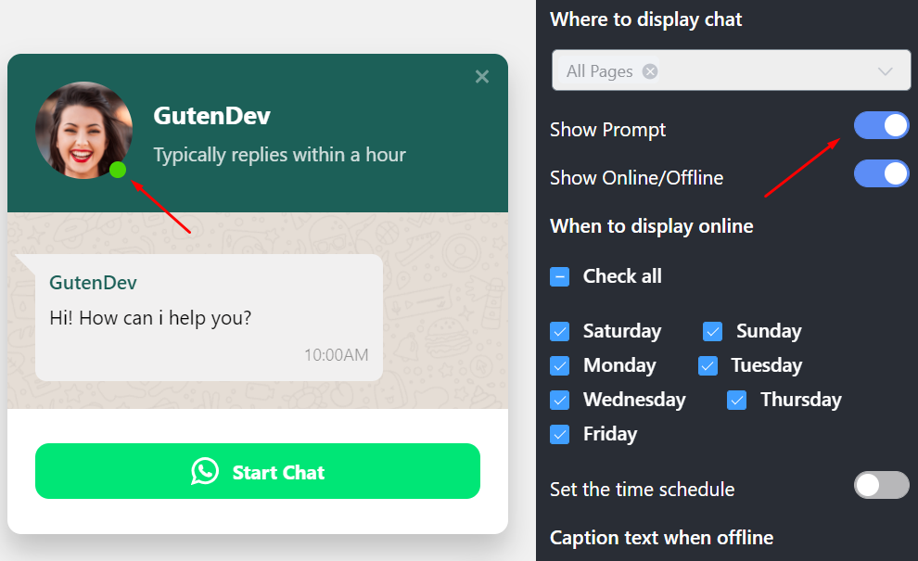The width and height of the screenshot is (918, 561).
Task: Click inside the All Pages select field
Action: 732,70
